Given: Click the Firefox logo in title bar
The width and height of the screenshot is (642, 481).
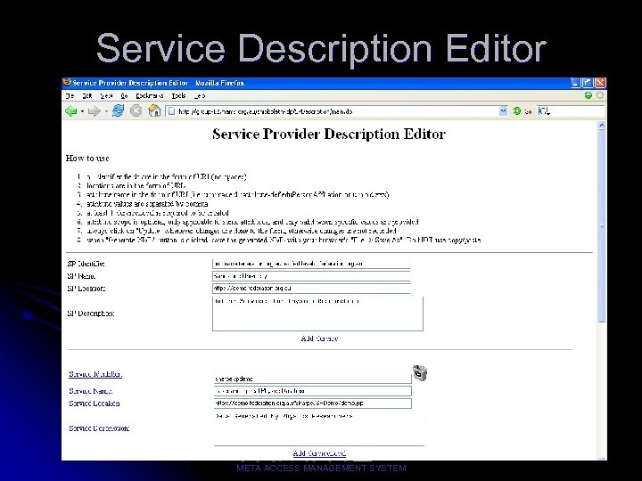Looking at the screenshot, I should click(x=67, y=83).
